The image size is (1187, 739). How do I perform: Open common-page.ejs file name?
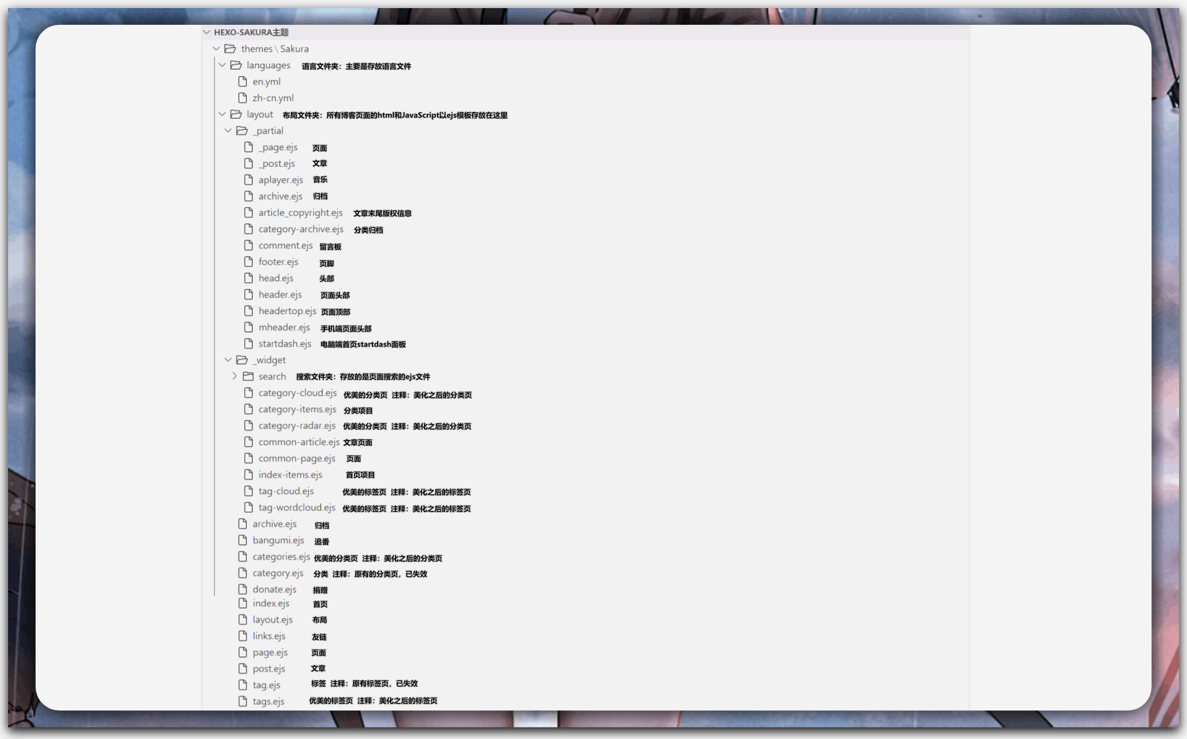tap(297, 458)
